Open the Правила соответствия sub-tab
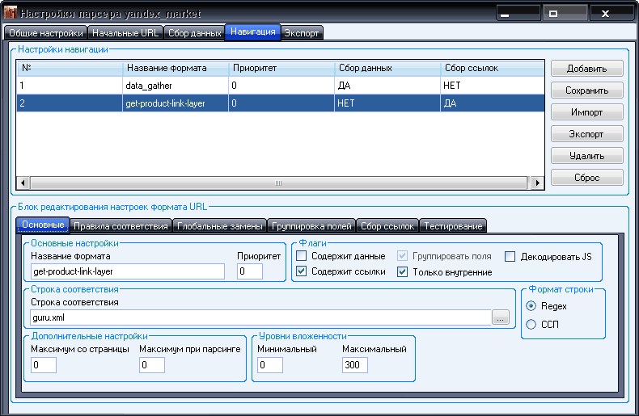This screenshot has width=639, height=416. (121, 225)
